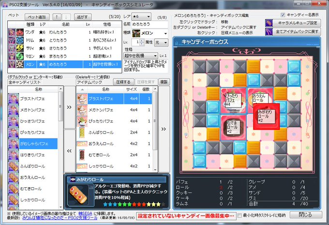The image size is (329, 225).
Task: Click the 閉じる close button
Action: [x=306, y=215]
